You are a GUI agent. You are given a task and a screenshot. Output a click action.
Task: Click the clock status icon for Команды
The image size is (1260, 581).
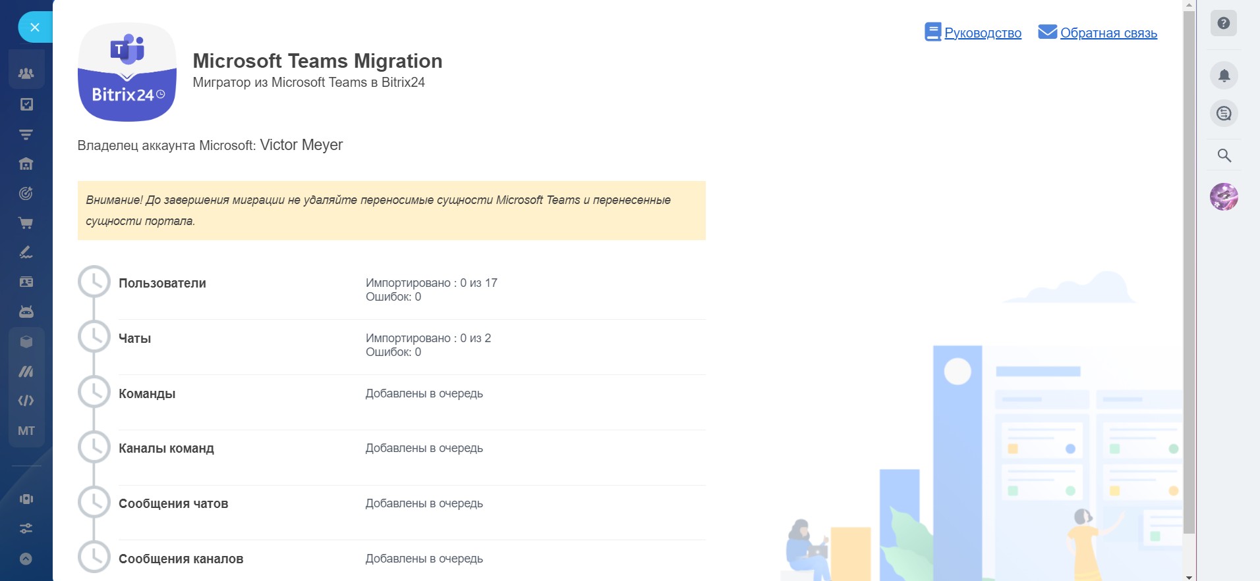[94, 392]
